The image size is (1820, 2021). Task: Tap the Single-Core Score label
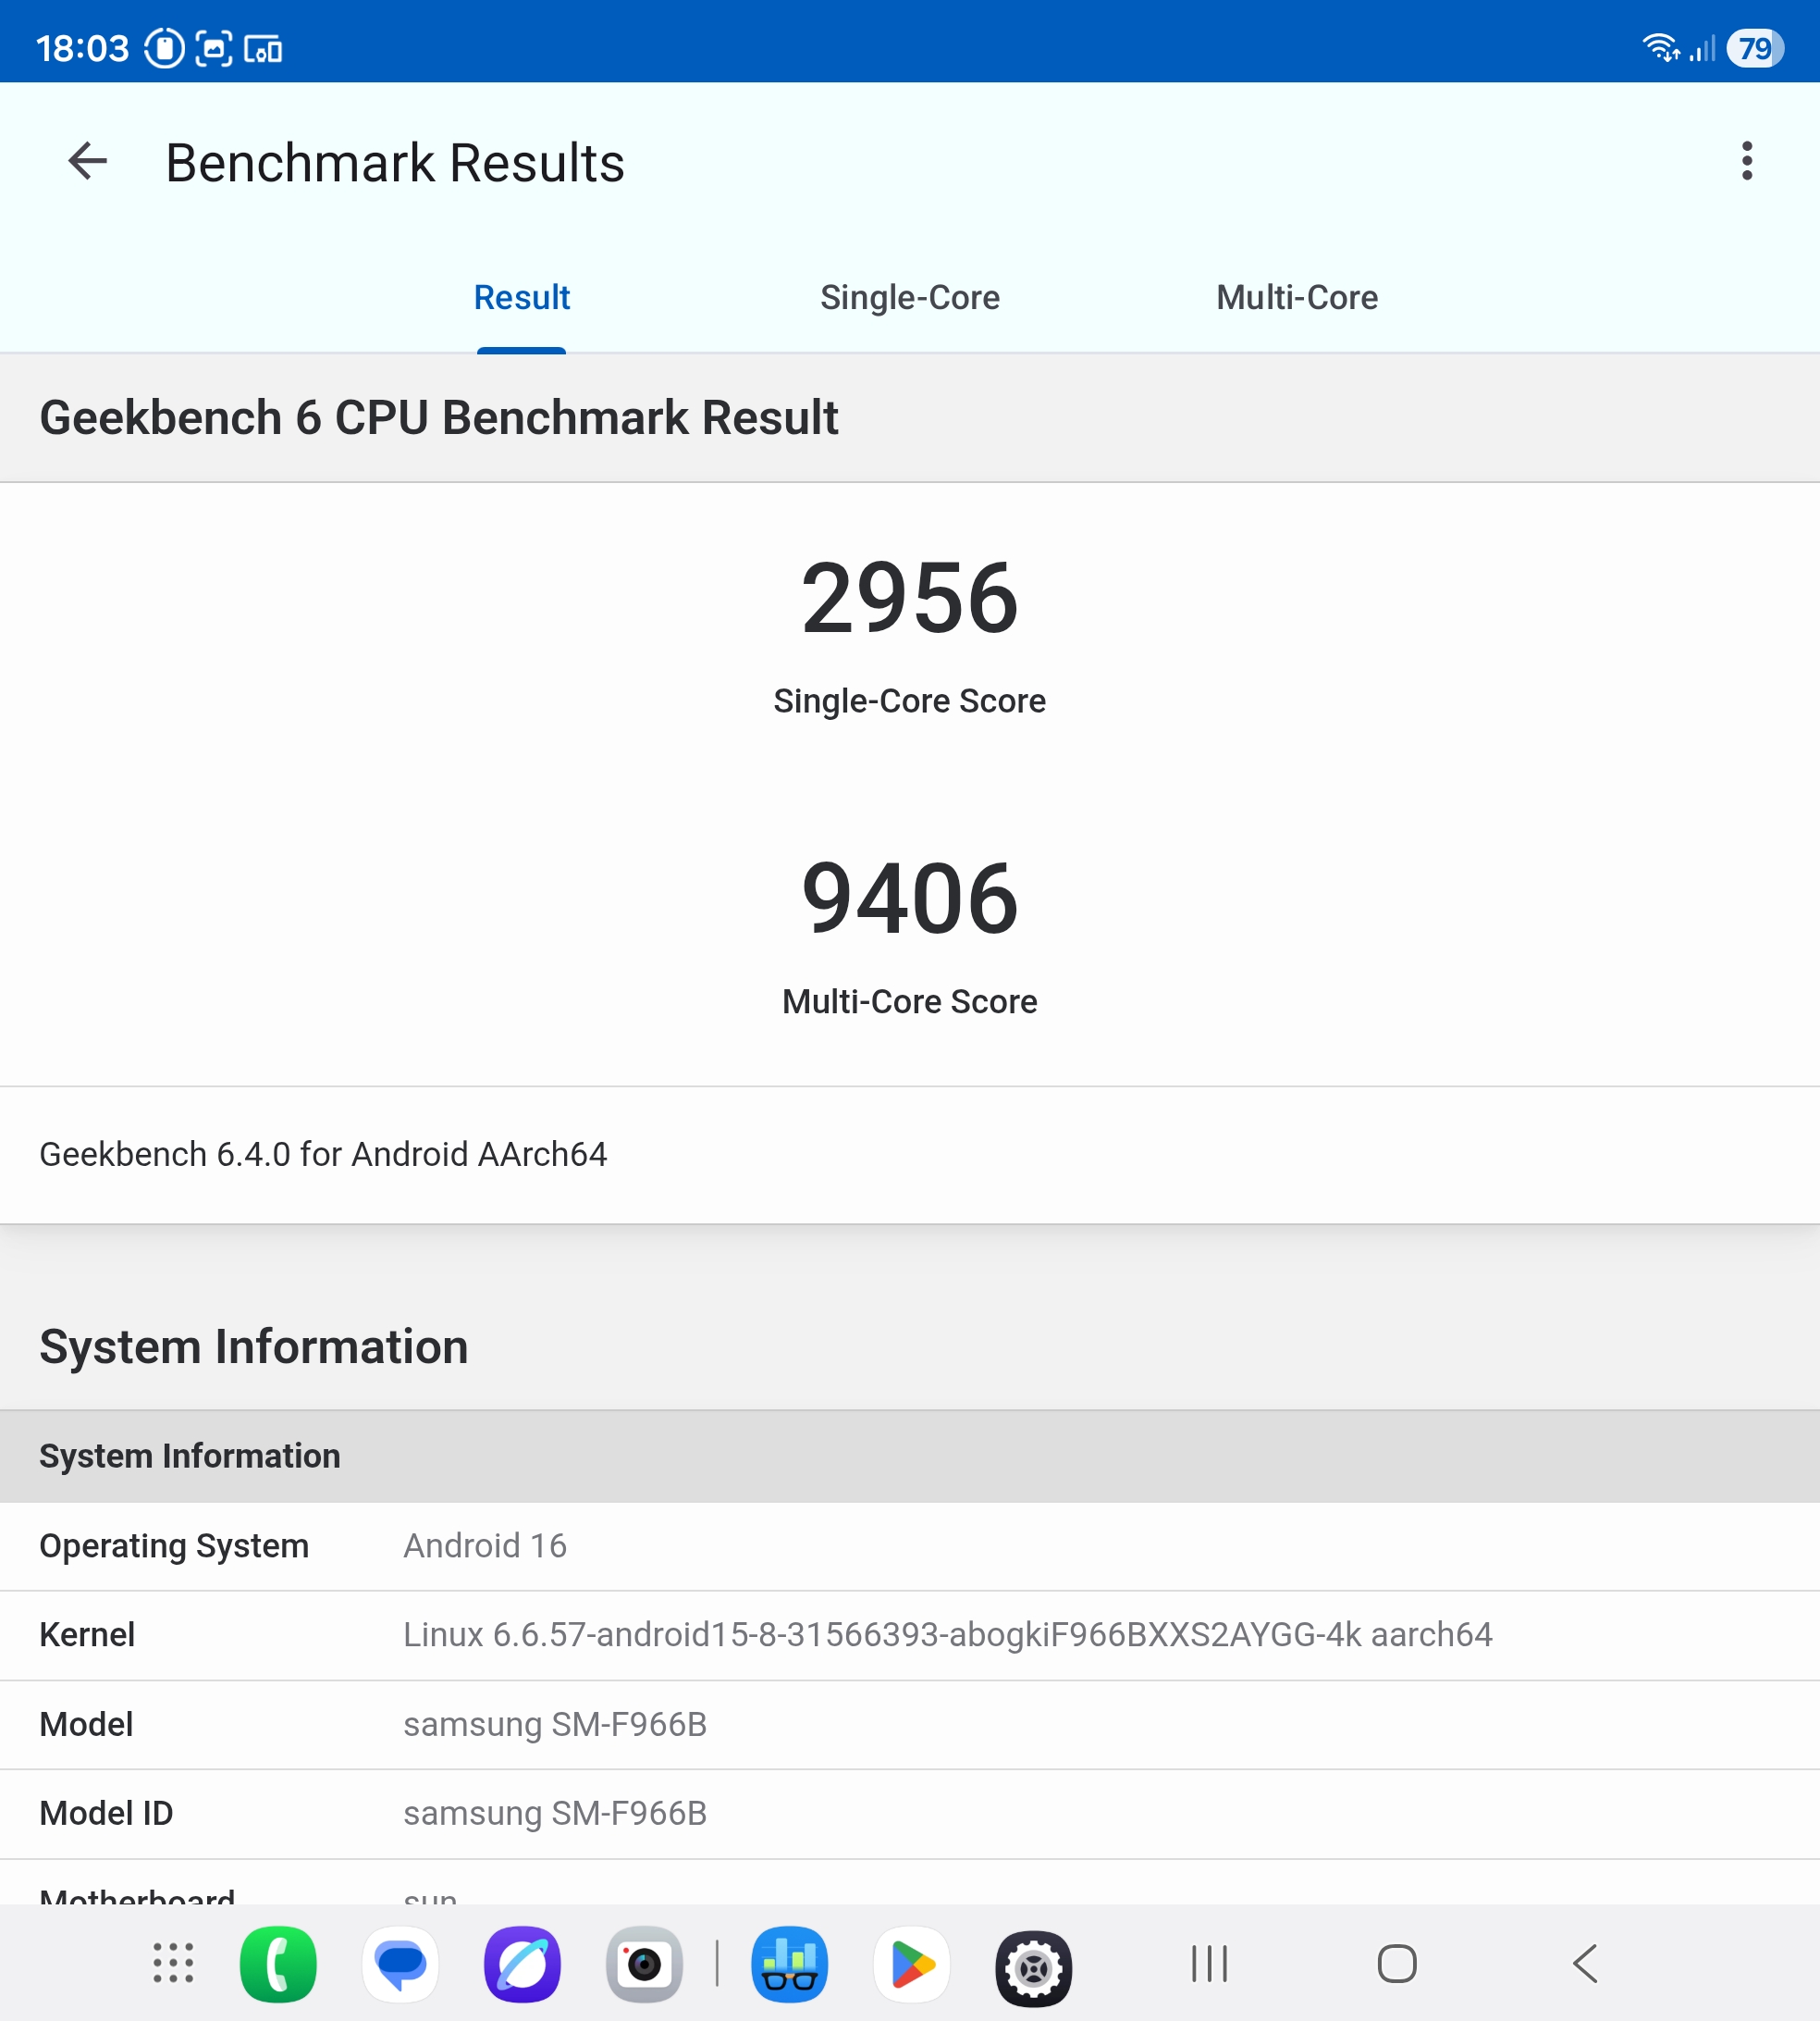coord(909,701)
